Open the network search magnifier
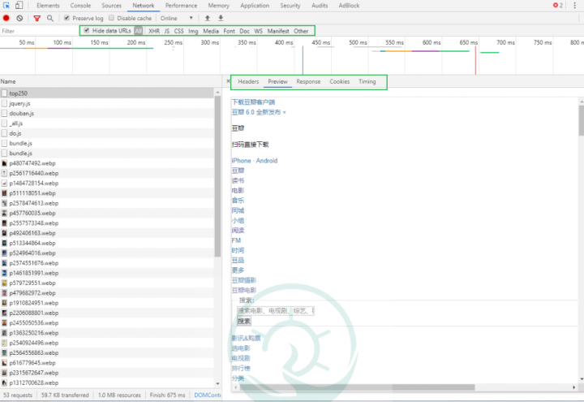Image resolution: width=584 pixels, height=402 pixels. click(x=50, y=18)
